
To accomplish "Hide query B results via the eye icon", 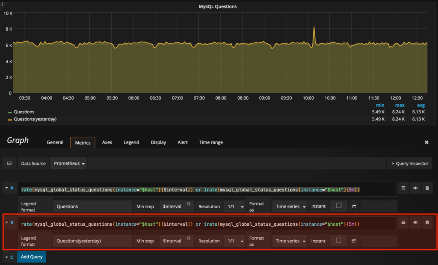I will [x=414, y=223].
